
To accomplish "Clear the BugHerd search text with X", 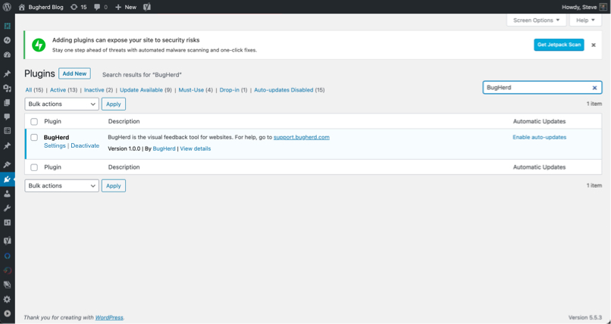I will coord(594,88).
